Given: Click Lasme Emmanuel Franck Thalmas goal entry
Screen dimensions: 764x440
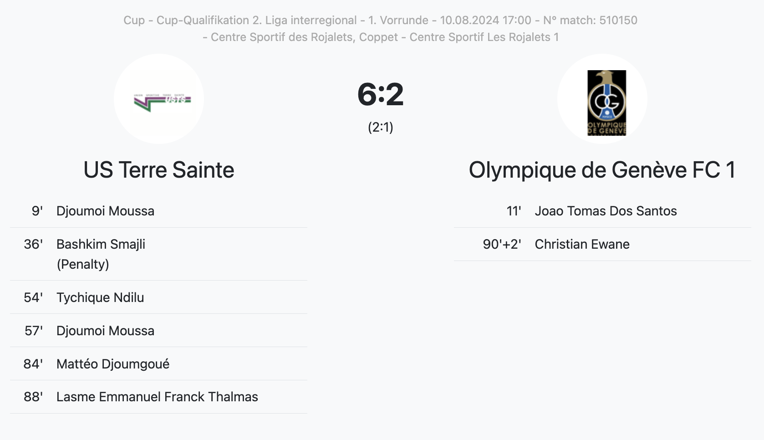Looking at the screenshot, I should tap(157, 397).
